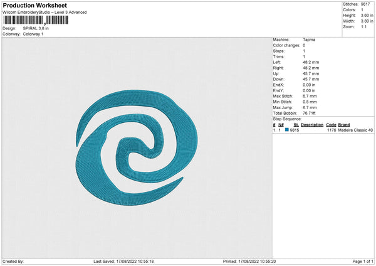Click the blue thread color swatch

pyautogui.click(x=287, y=130)
